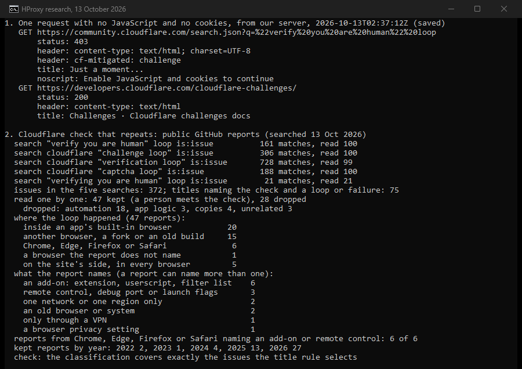Click row "on the site's side, in every browser"
This screenshot has width=522, height=369.
(x=130, y=265)
